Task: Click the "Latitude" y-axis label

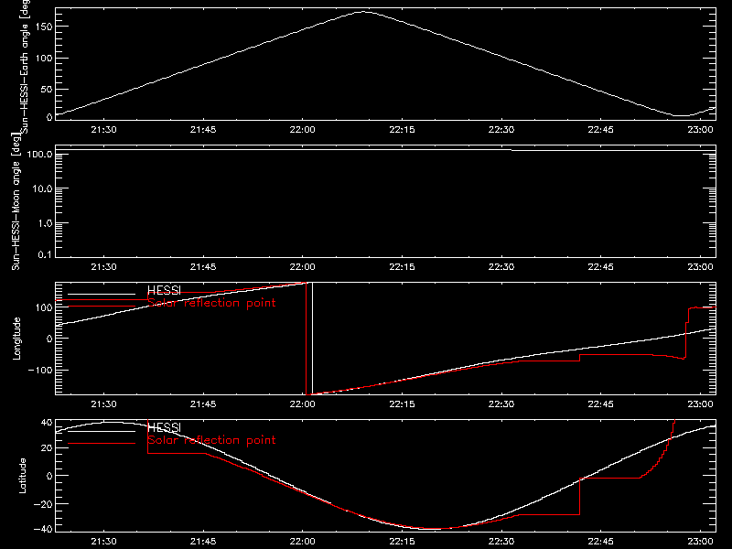Action: [22, 476]
